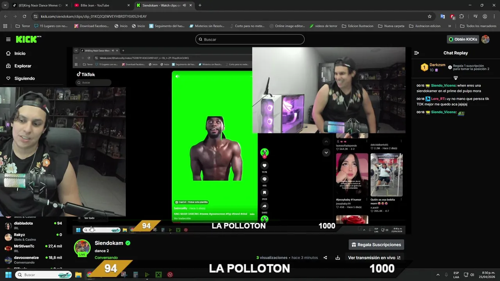
Task: Open the apps grid in bookmarks bar
Action: click(5, 26)
